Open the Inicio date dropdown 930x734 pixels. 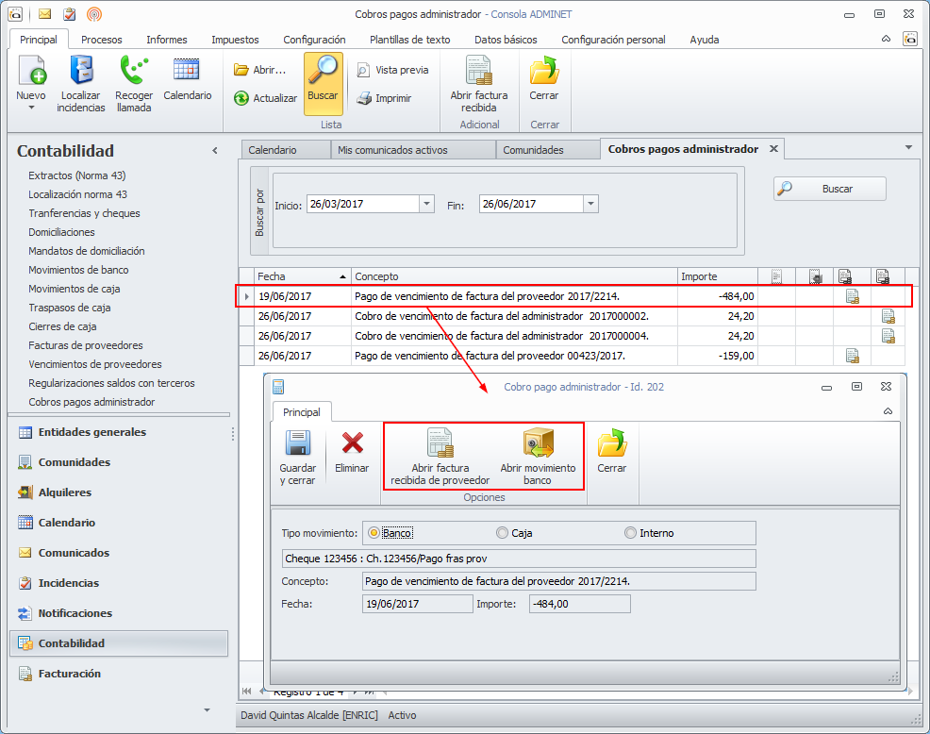point(426,204)
